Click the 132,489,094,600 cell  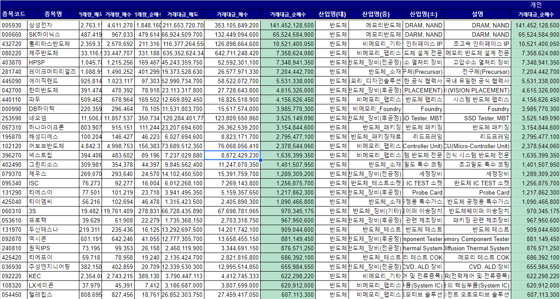coord(232,34)
